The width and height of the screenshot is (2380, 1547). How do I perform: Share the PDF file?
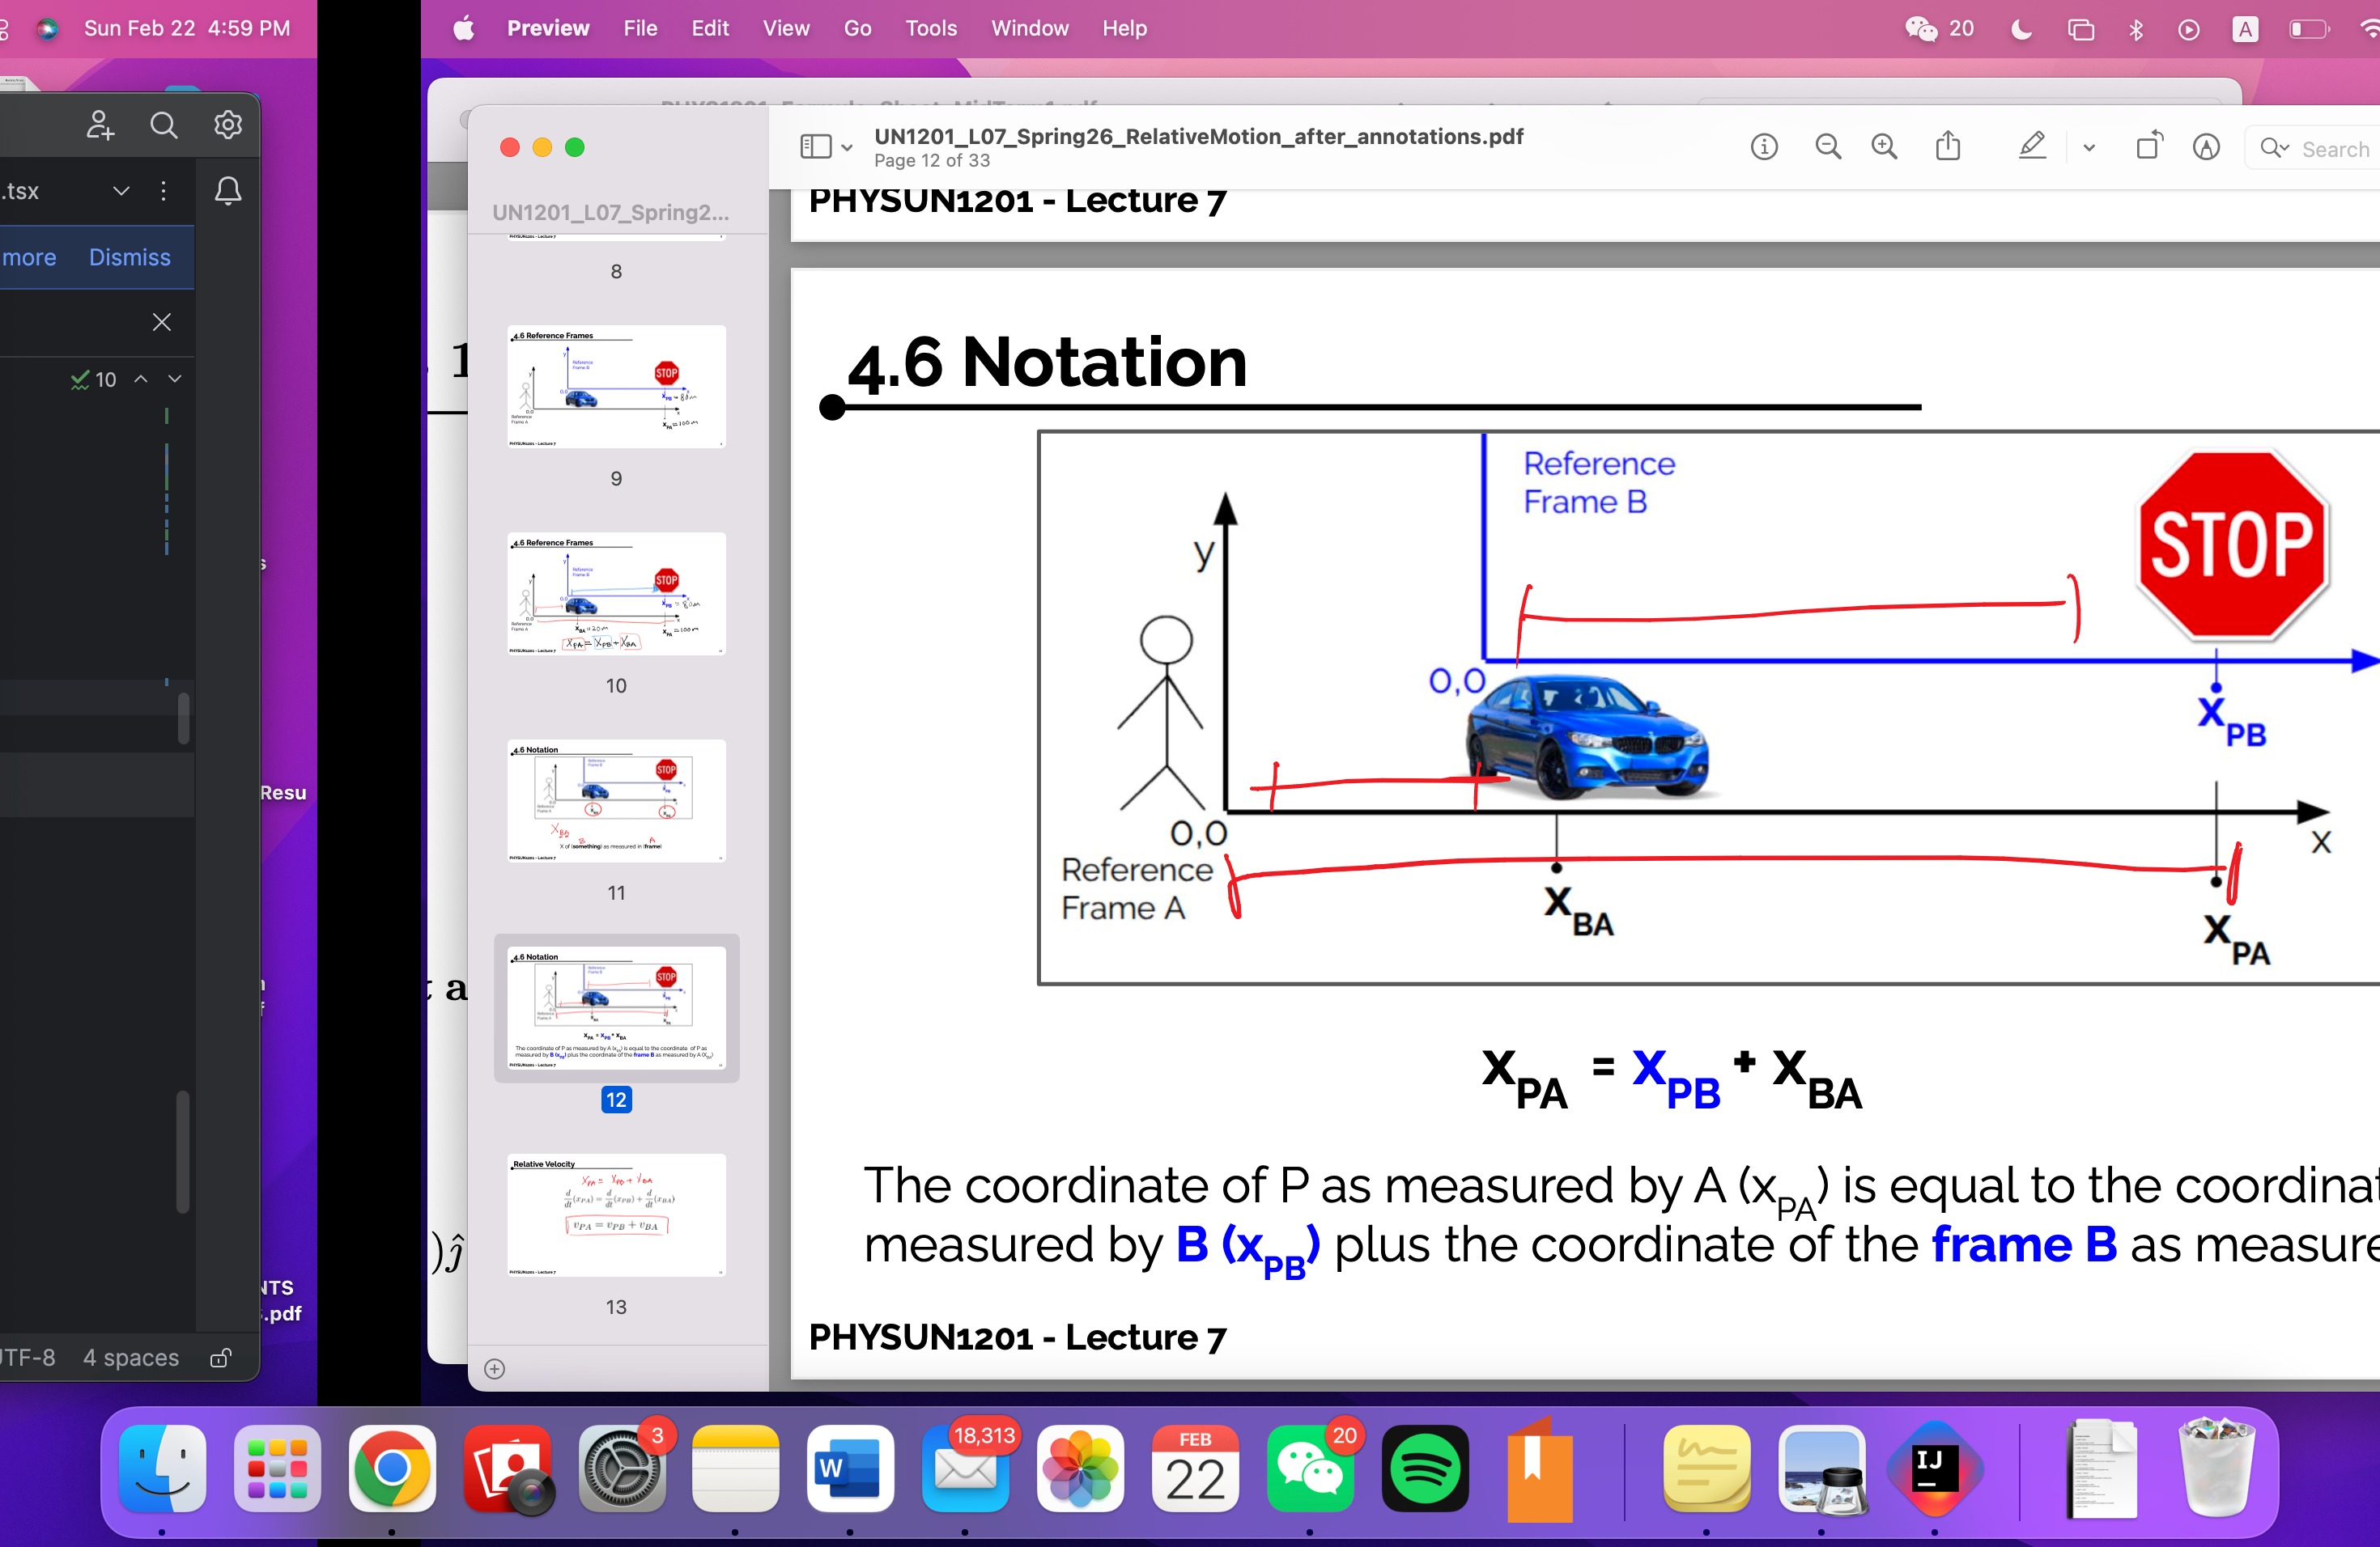(x=1947, y=146)
